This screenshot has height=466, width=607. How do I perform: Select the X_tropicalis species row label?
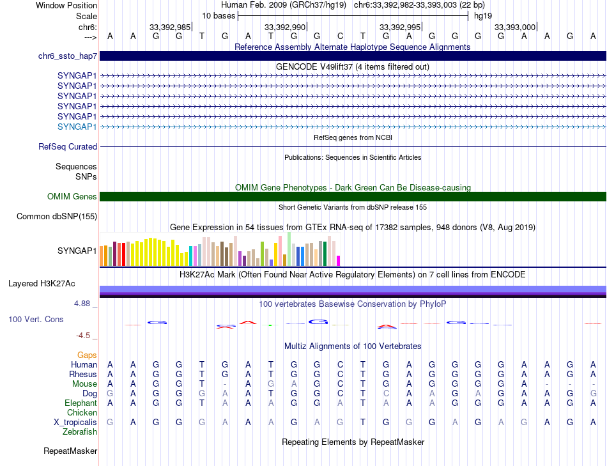[x=75, y=423]
